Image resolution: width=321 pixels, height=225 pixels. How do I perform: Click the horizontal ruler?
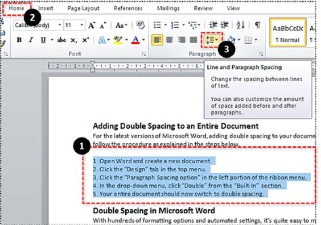click(x=126, y=66)
